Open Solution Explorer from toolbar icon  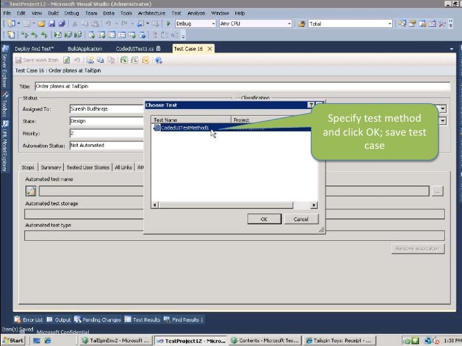pyautogui.click(x=402, y=23)
